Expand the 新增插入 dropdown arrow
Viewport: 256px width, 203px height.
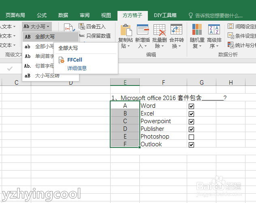point(146,46)
